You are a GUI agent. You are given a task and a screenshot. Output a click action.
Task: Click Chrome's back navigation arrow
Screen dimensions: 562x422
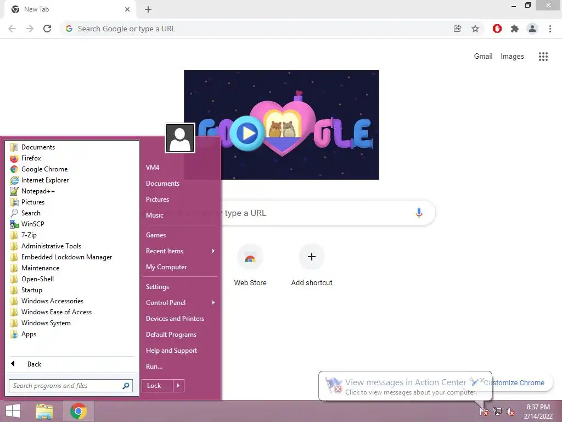(x=12, y=29)
